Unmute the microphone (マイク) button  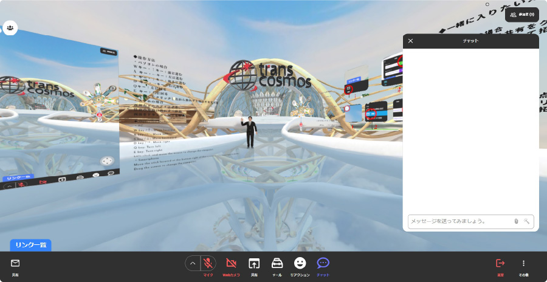(x=208, y=263)
